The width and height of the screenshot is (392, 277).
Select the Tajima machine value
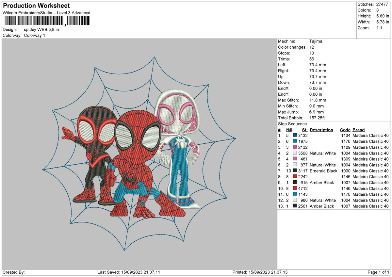pyautogui.click(x=316, y=41)
